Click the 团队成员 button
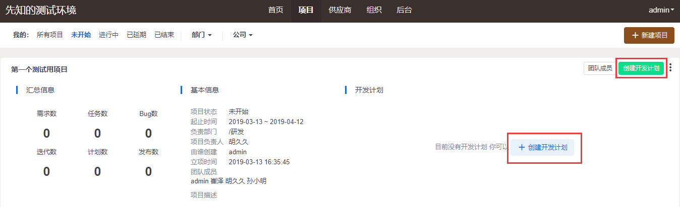This screenshot has width=680, height=207. tap(600, 68)
